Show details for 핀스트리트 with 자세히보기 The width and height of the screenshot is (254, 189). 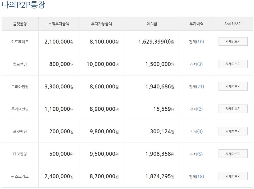(x=233, y=176)
